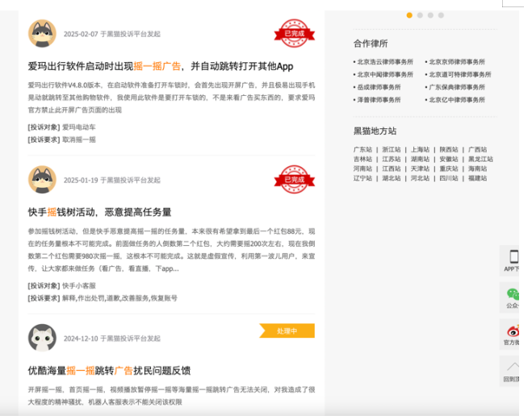The image size is (532, 420).
Task: Open complaint titled 优酷海量摇一摇跳转广告扰民问题反馈
Action: point(109,371)
